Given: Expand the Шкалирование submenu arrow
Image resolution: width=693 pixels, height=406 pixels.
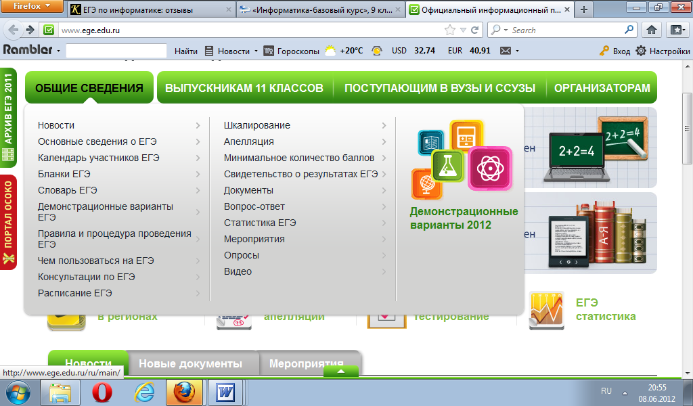Looking at the screenshot, I should coord(384,125).
